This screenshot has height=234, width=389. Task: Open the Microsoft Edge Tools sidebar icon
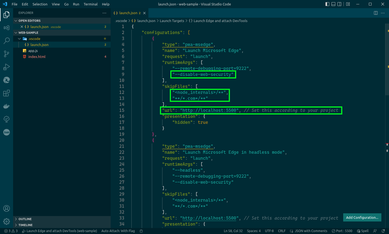6,80
